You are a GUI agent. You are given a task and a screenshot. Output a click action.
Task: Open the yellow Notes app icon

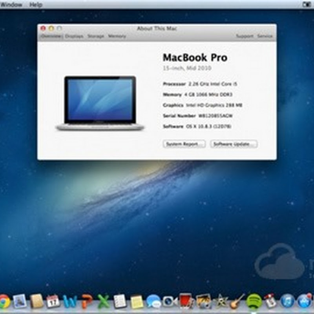pyautogui.click(x=137, y=301)
